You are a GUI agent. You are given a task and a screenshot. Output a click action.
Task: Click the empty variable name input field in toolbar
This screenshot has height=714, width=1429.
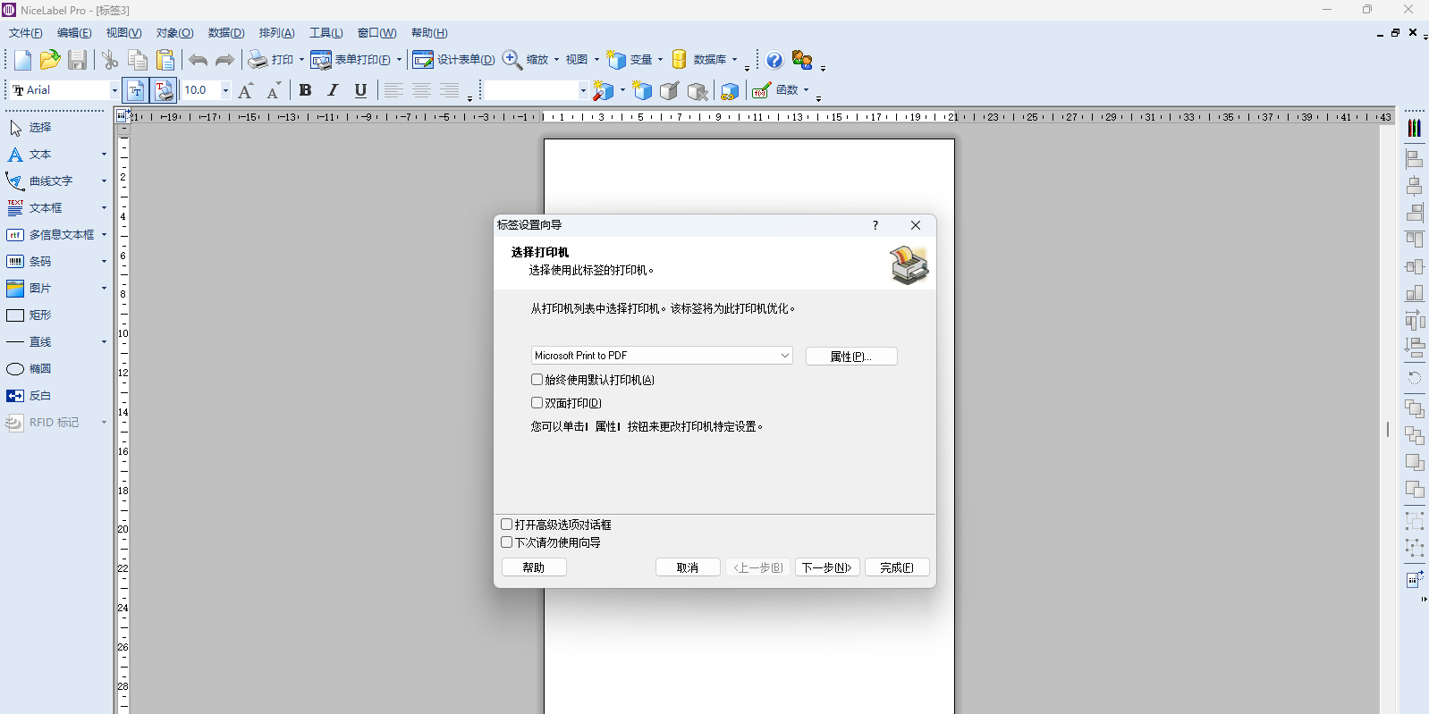tap(531, 90)
